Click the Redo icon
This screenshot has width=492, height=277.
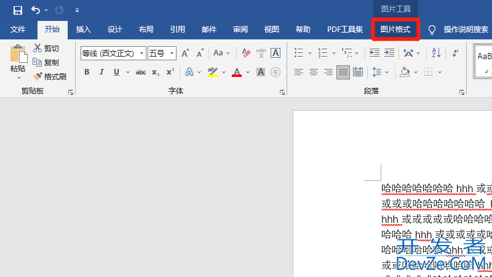pyautogui.click(x=59, y=10)
